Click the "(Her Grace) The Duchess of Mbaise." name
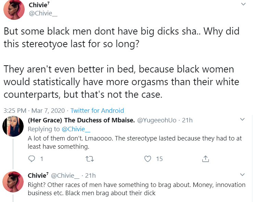The height and width of the screenshot is (202, 253). pyautogui.click(x=81, y=120)
